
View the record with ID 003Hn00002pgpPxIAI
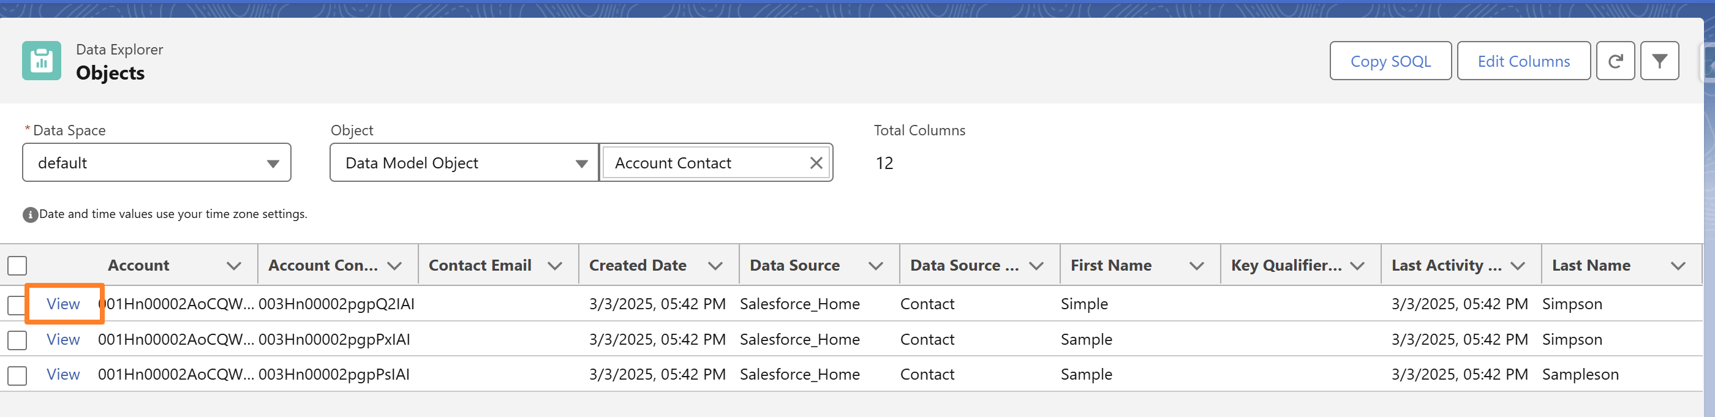(x=63, y=339)
